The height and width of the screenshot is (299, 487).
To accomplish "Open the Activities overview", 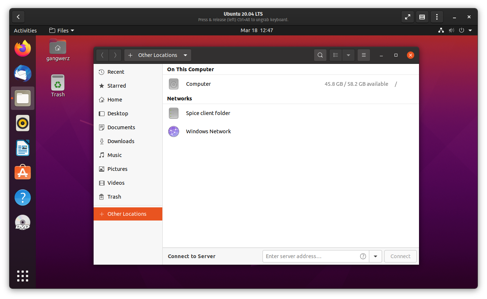I will point(25,30).
